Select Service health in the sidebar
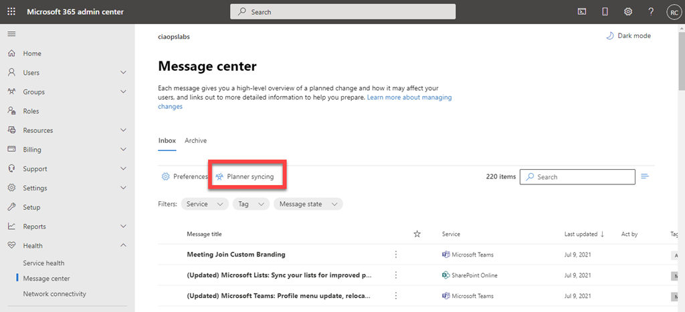Viewport: 685px width, 312px height. (43, 263)
